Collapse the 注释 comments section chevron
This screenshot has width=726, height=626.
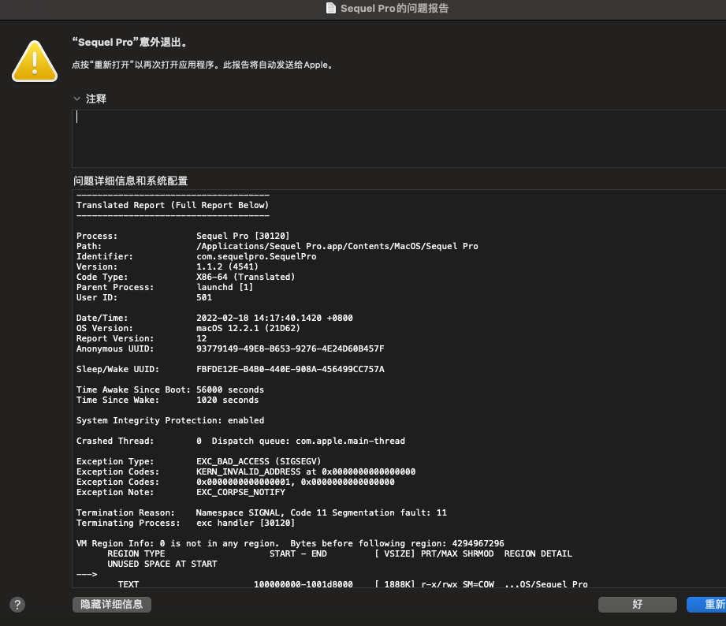click(x=77, y=99)
